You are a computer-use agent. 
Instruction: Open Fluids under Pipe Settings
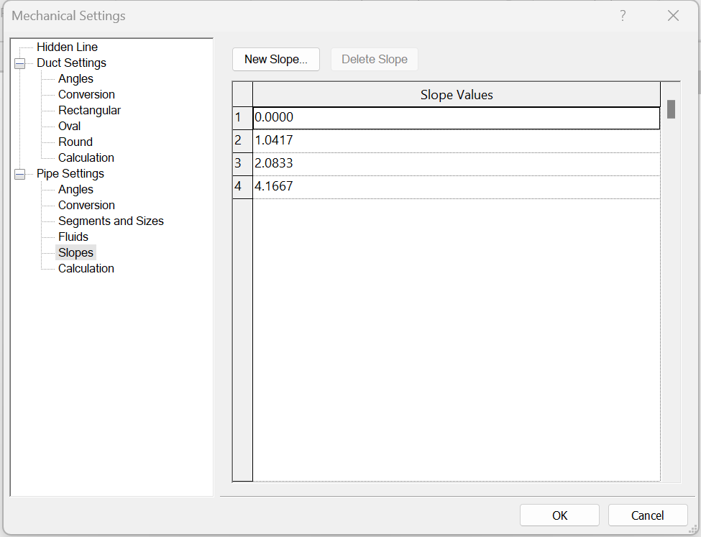click(x=73, y=237)
